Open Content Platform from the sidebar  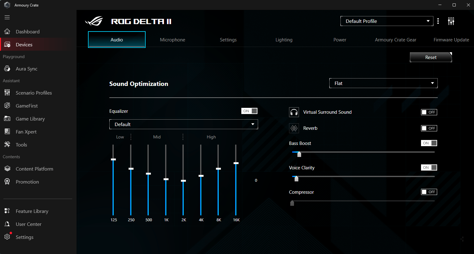tap(34, 169)
